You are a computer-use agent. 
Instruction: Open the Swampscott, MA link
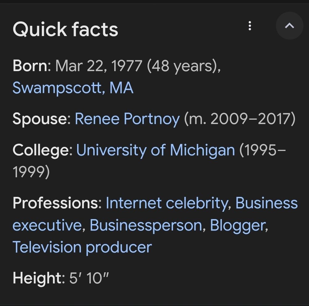coord(73,88)
